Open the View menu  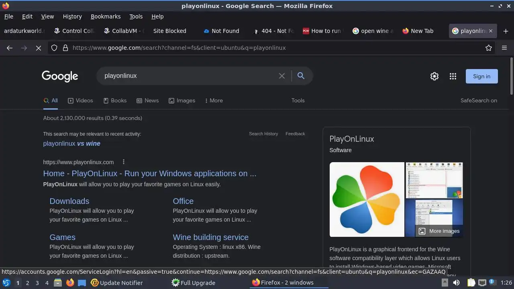47,16
